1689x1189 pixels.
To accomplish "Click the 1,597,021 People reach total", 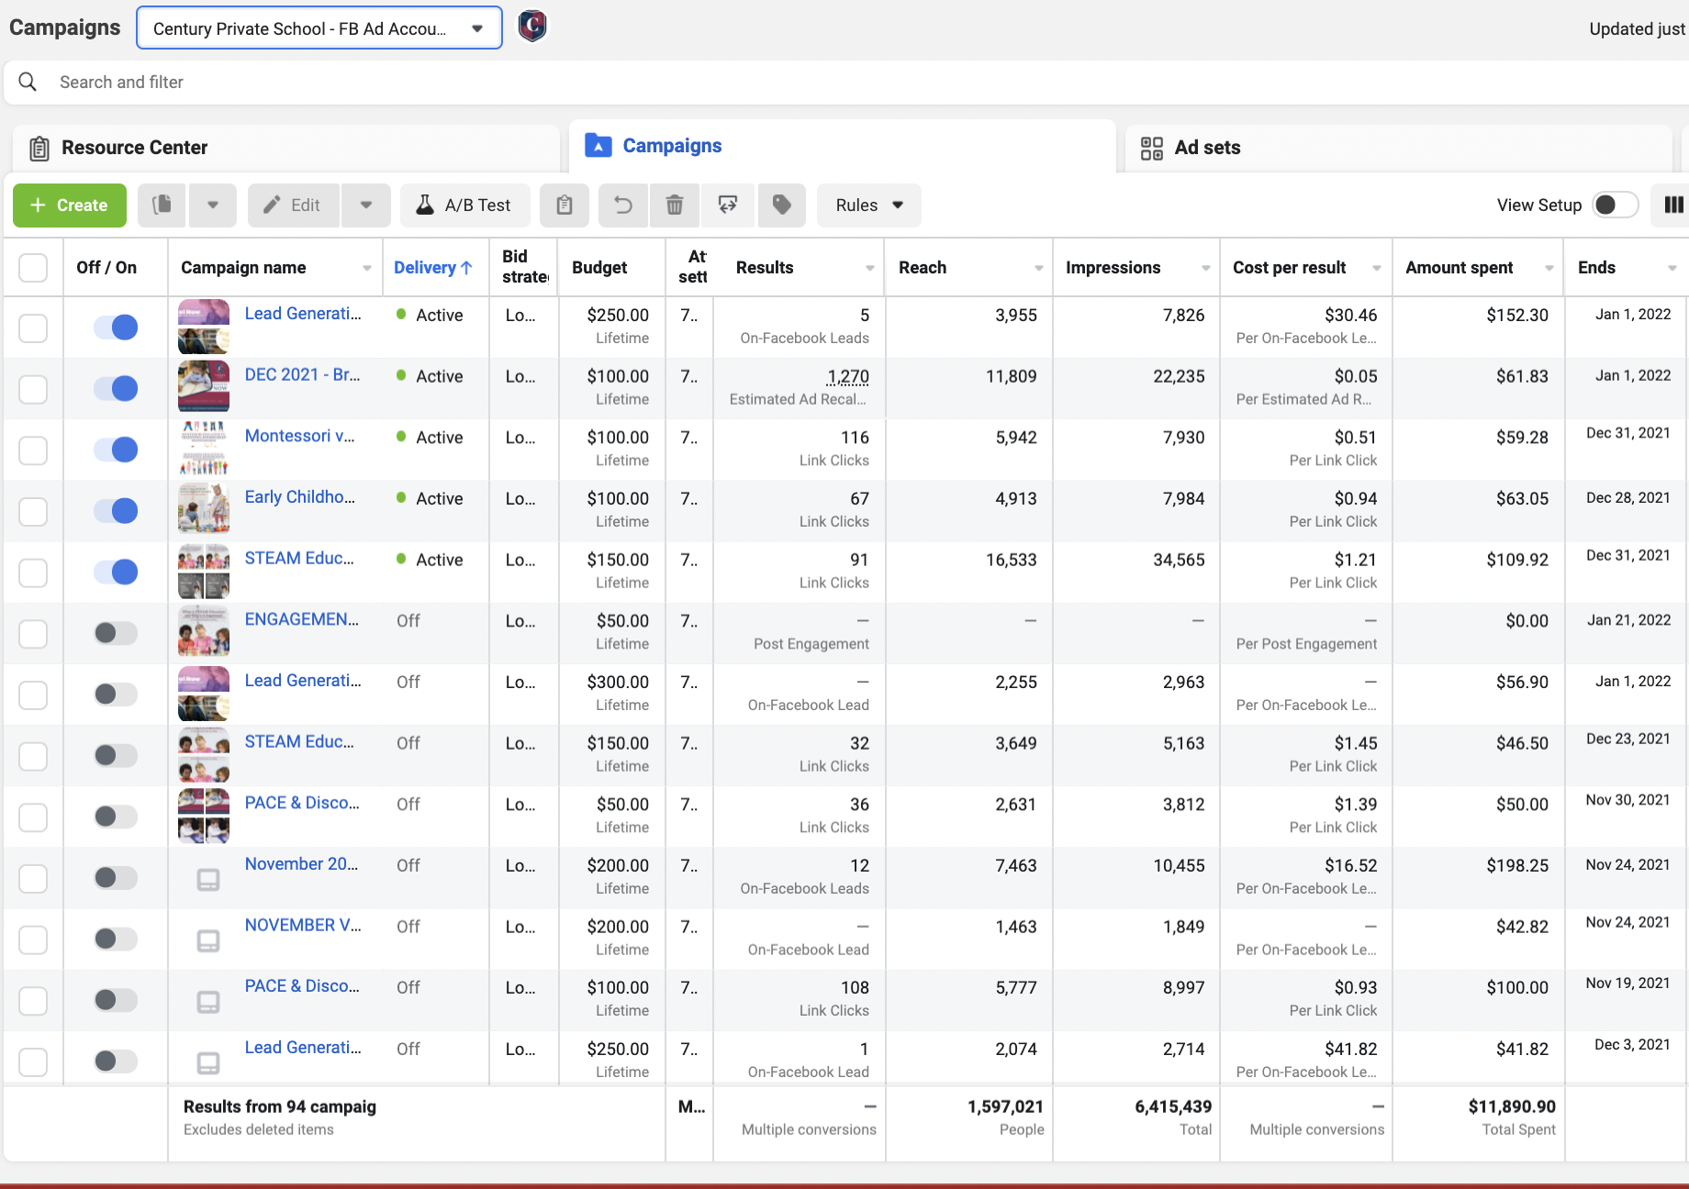I will coord(1005,1106).
